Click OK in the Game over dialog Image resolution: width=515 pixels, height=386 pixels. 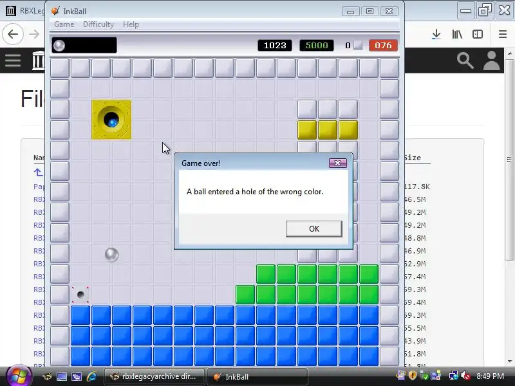coord(314,228)
